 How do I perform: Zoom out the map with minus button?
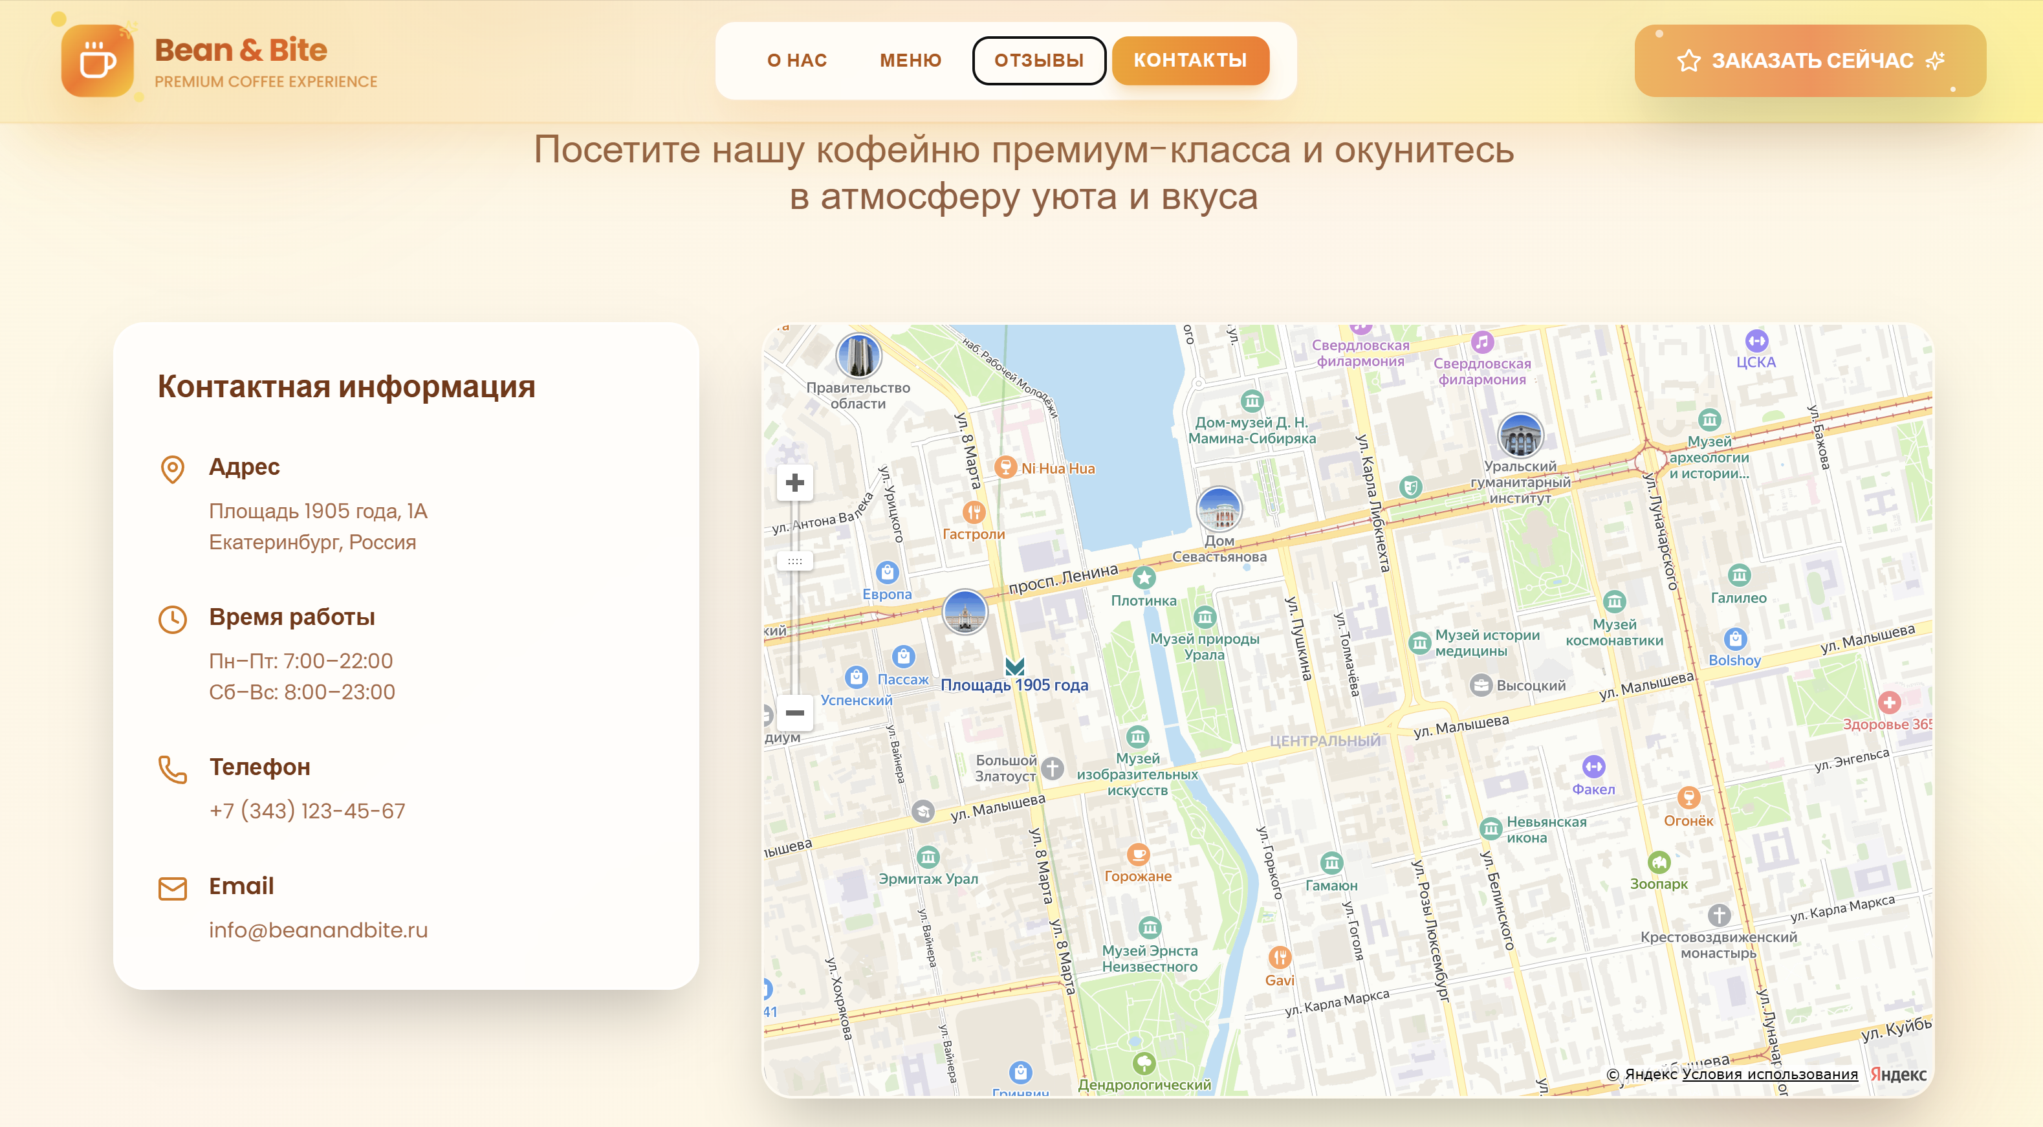pos(794,712)
